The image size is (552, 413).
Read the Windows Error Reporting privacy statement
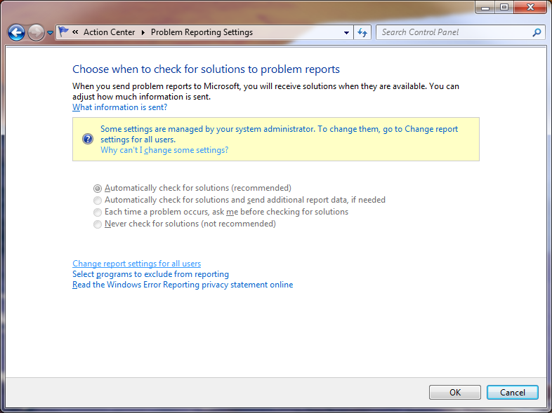pos(183,285)
